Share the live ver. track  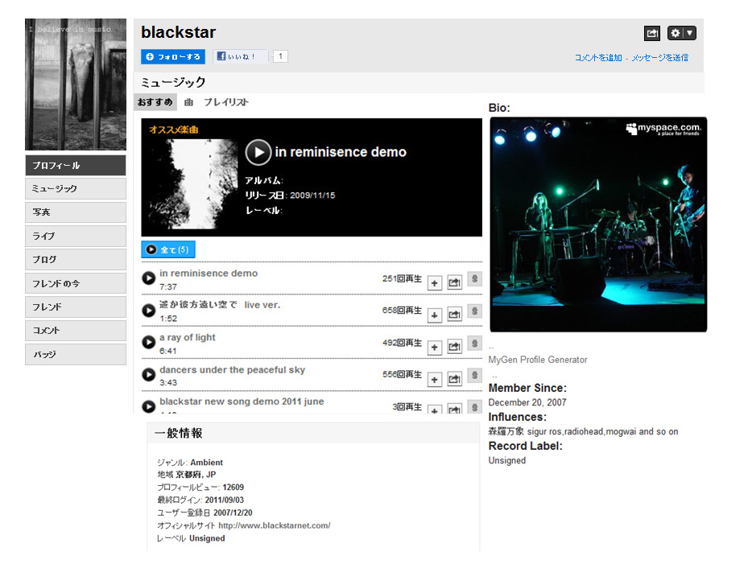click(x=455, y=315)
